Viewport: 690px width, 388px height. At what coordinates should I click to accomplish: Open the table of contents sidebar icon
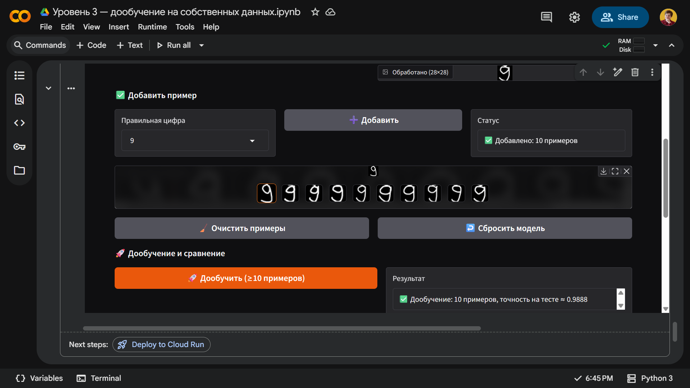(x=19, y=75)
